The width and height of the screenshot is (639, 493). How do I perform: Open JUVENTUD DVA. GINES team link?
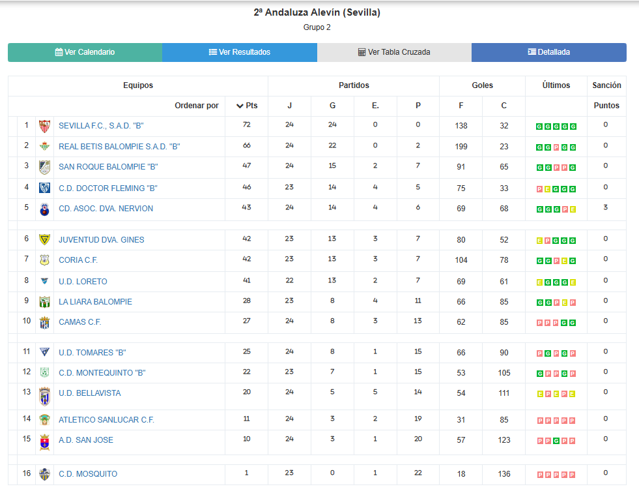tap(102, 240)
